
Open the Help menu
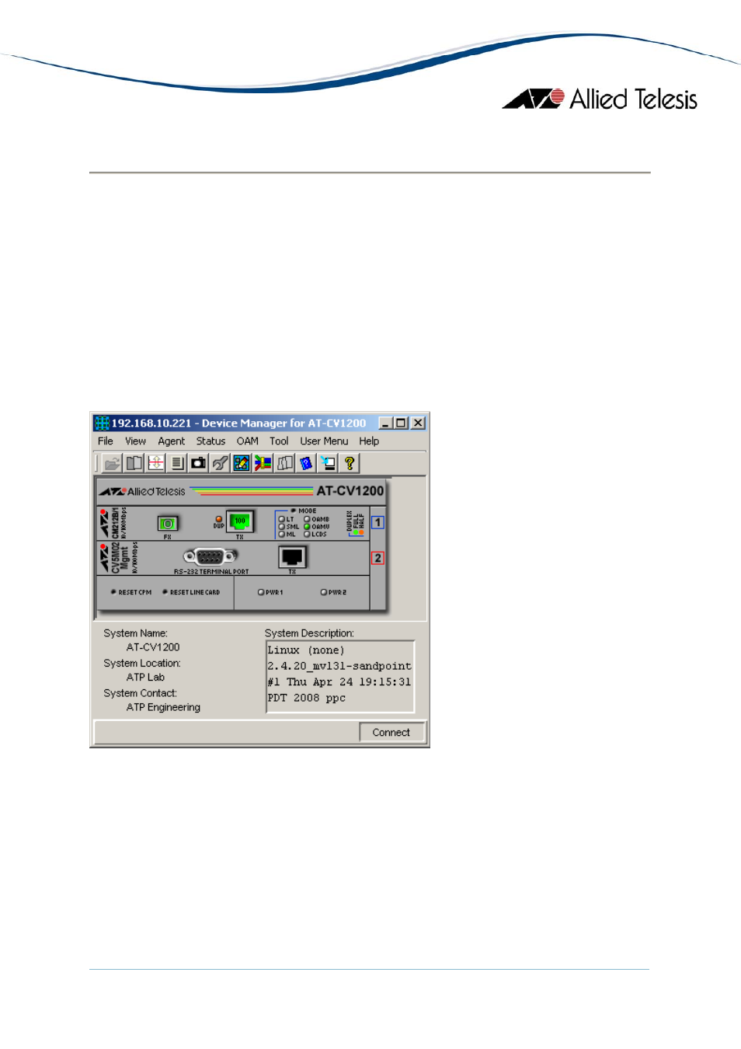369,441
